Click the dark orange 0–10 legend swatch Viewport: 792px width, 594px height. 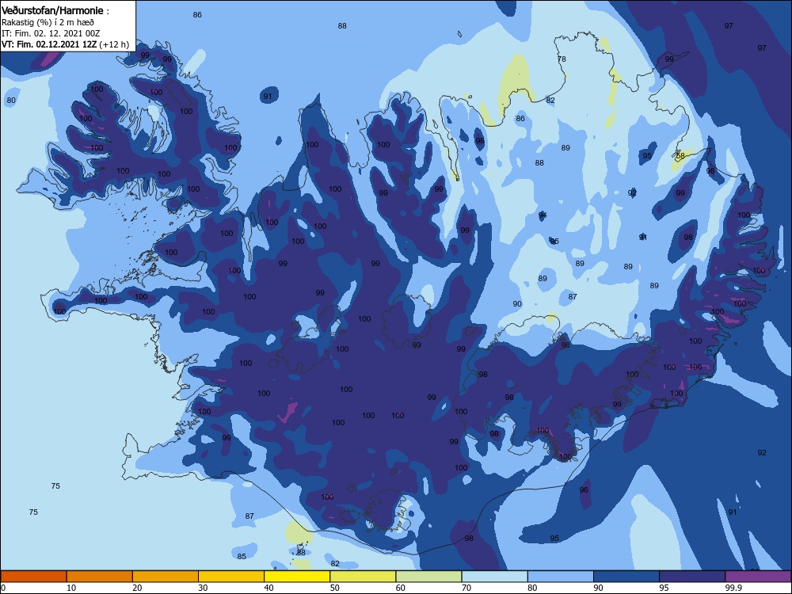pos(33,577)
